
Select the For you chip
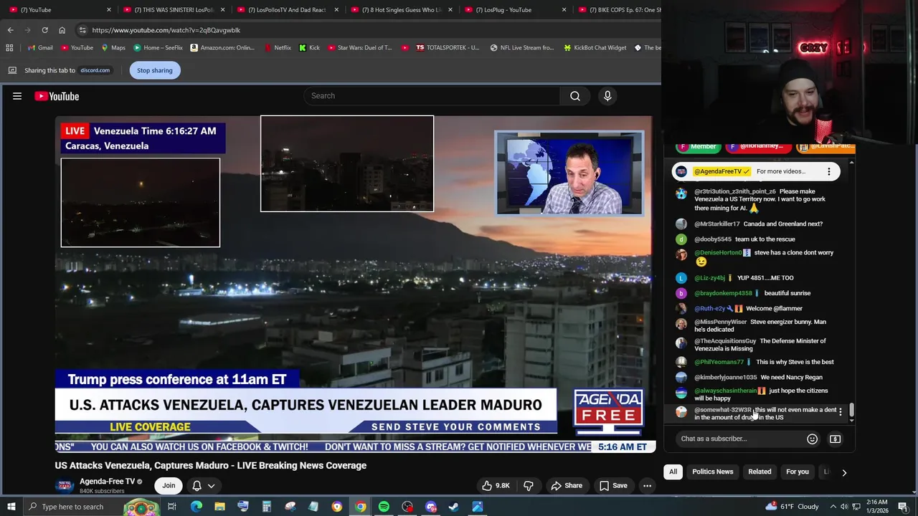(x=798, y=472)
